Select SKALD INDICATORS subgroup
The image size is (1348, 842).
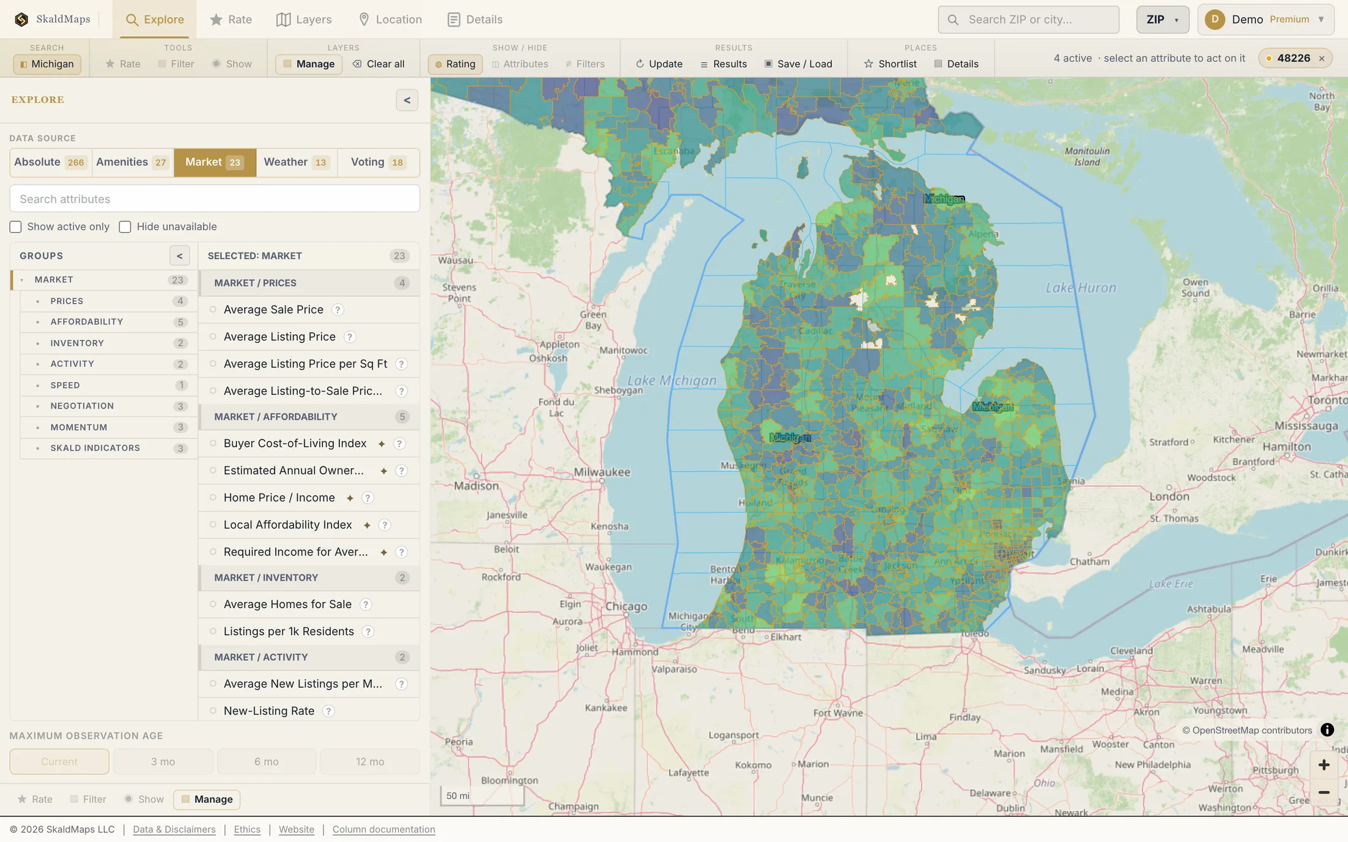[x=108, y=448]
